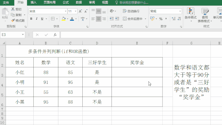Screen dimensions: 222x125
Task: Apply the font color A button
Action: coord(72,19)
